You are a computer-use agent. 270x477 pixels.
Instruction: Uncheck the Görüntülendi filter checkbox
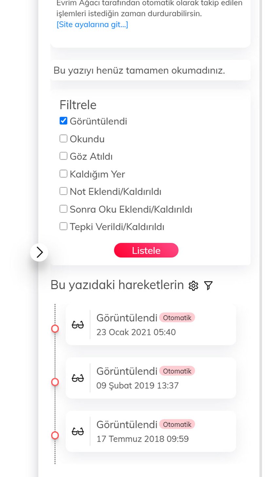(x=63, y=121)
